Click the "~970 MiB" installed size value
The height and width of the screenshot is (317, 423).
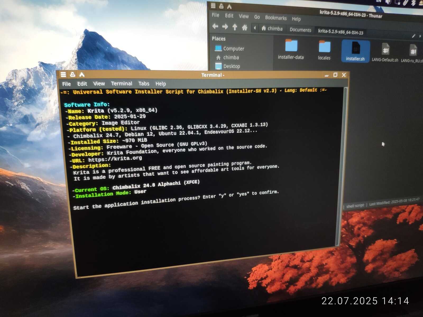[135, 140]
